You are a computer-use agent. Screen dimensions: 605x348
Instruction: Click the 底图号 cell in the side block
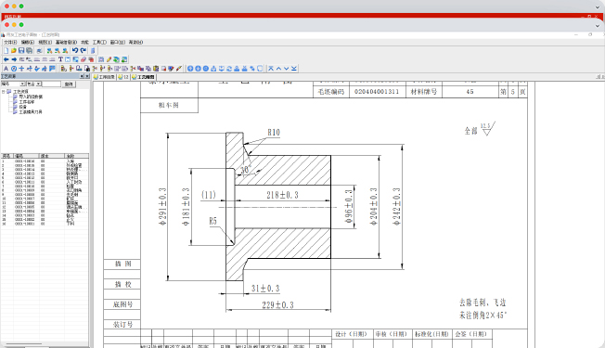pyautogui.click(x=122, y=304)
